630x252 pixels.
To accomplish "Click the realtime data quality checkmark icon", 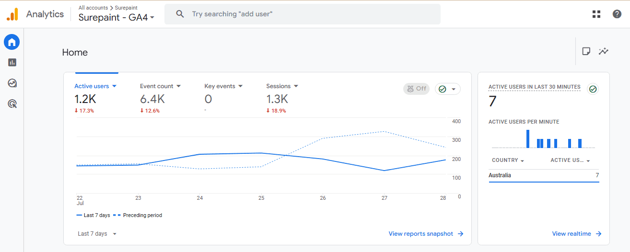I will tap(593, 89).
